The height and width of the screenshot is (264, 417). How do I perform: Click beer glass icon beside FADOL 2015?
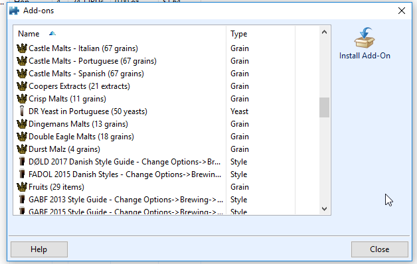click(x=22, y=174)
